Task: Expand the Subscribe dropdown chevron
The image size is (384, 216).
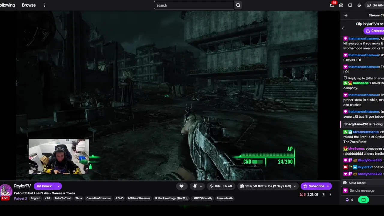Action: tap(328, 186)
